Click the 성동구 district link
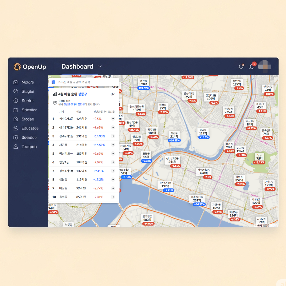286x286 pixels. pyautogui.click(x=83, y=94)
